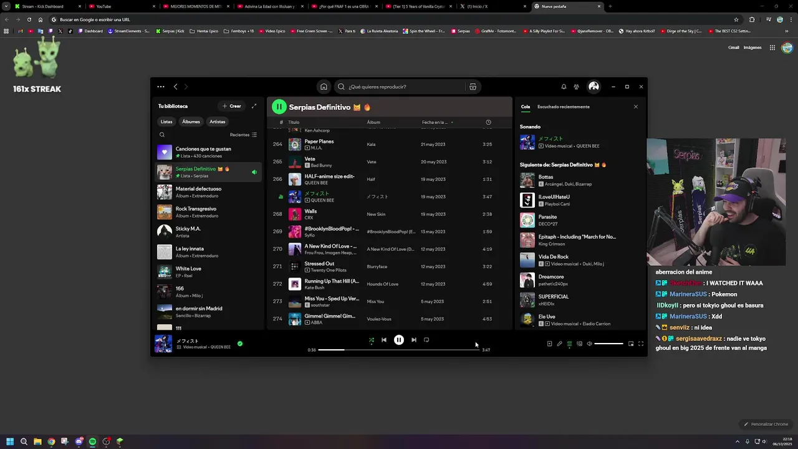The height and width of the screenshot is (449, 798).
Task: Open Canciones que te gustan playlist
Action: (x=208, y=152)
